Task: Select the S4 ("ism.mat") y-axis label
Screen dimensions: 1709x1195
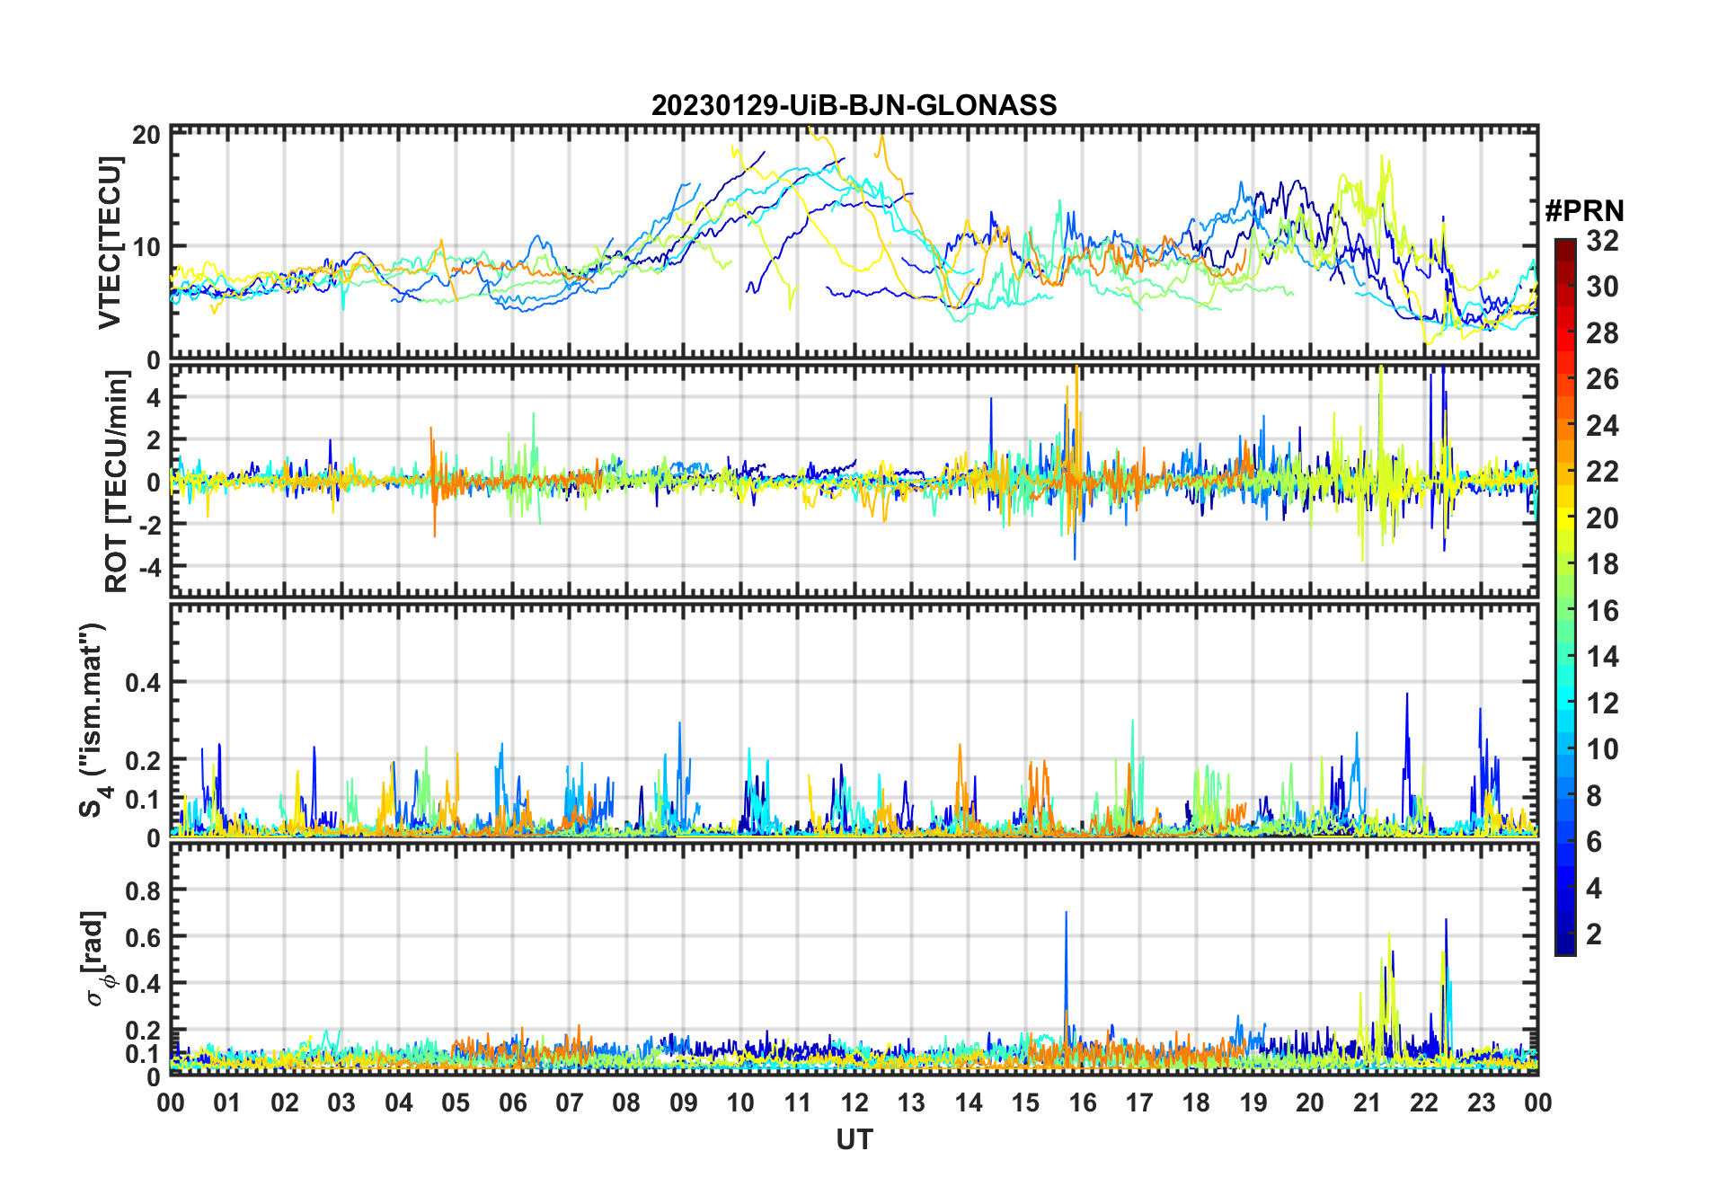Action: tap(93, 720)
